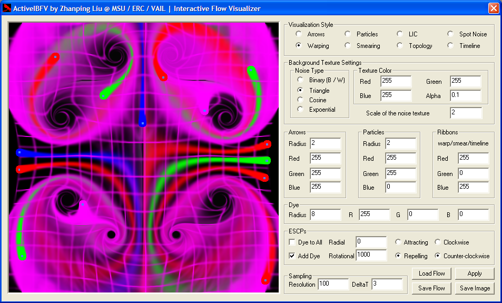Focus the Texture Color Alpha field
This screenshot has height=303, width=502.
465,96
